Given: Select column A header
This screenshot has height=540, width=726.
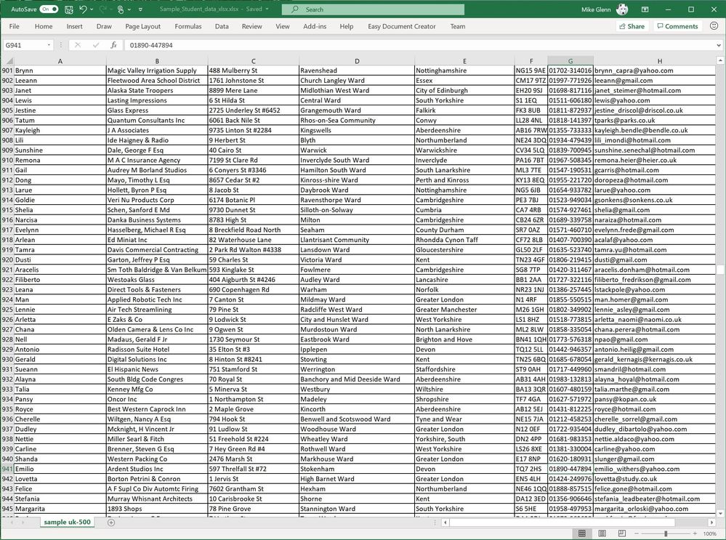Looking at the screenshot, I should (x=60, y=60).
